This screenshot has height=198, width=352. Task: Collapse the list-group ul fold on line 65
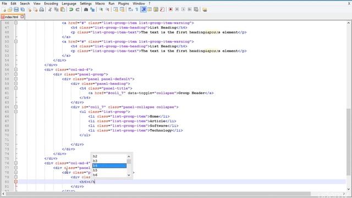tap(16, 112)
